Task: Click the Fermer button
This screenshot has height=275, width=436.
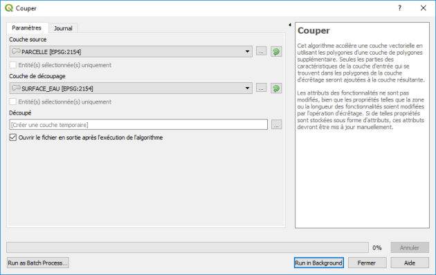Action: pyautogui.click(x=367, y=263)
